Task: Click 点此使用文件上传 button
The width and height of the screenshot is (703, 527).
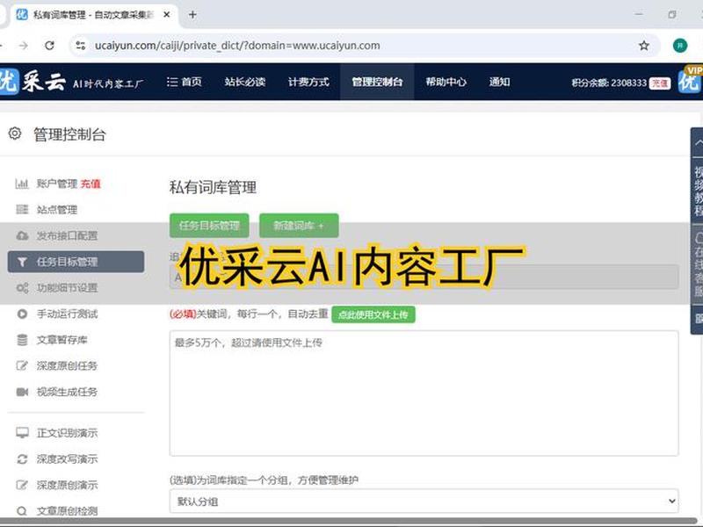Action: click(x=373, y=314)
